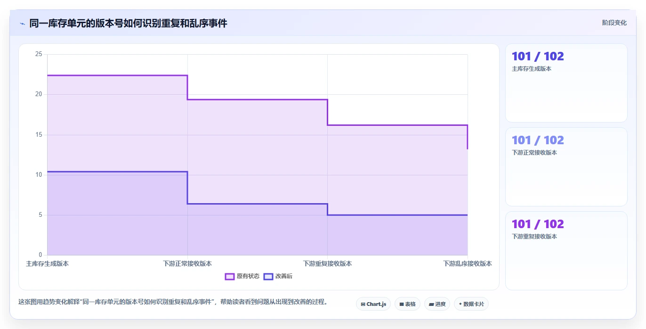
Task: Toggle the 原有状态 legend swatch
Action: (230, 276)
